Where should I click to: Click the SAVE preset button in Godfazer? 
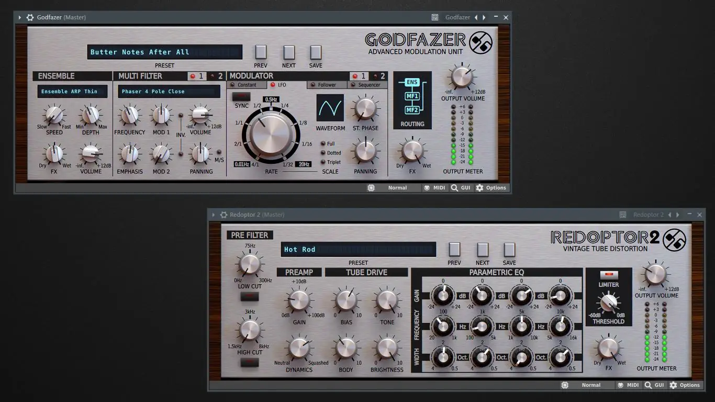point(316,52)
